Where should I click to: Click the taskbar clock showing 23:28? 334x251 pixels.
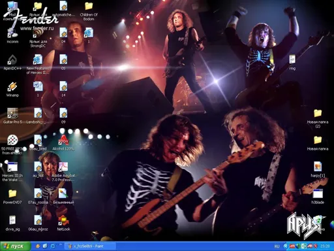pos(325,246)
